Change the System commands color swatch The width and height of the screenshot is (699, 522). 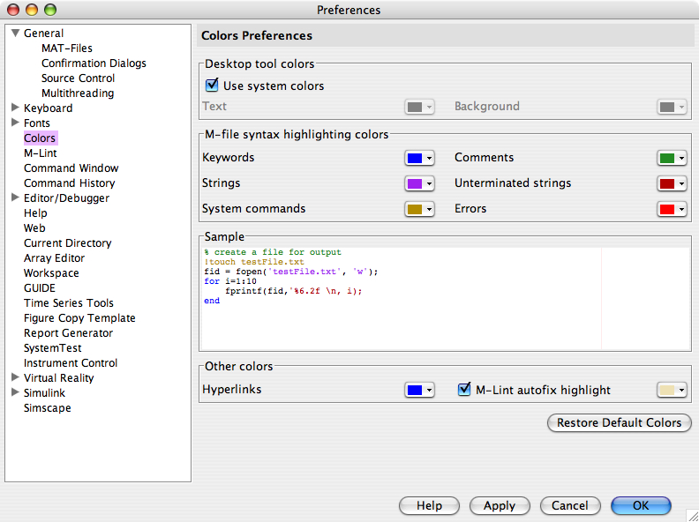(x=419, y=209)
